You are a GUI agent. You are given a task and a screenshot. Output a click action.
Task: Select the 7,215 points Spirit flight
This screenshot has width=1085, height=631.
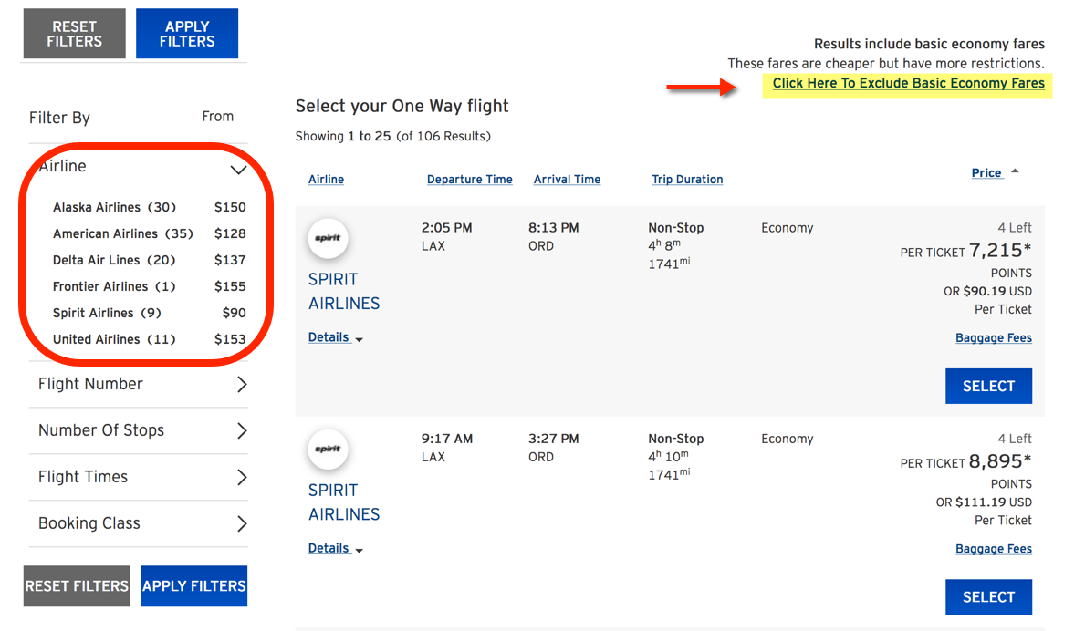pyautogui.click(x=988, y=387)
